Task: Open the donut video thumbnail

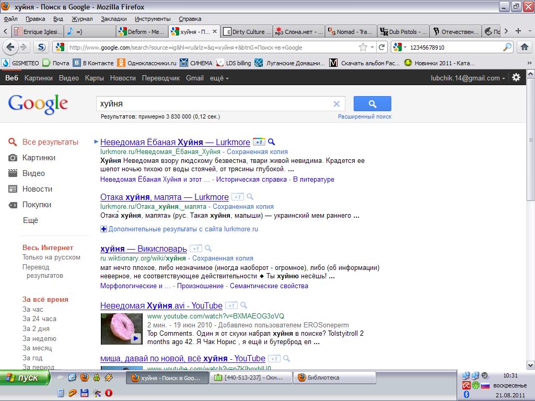Action: [121, 329]
